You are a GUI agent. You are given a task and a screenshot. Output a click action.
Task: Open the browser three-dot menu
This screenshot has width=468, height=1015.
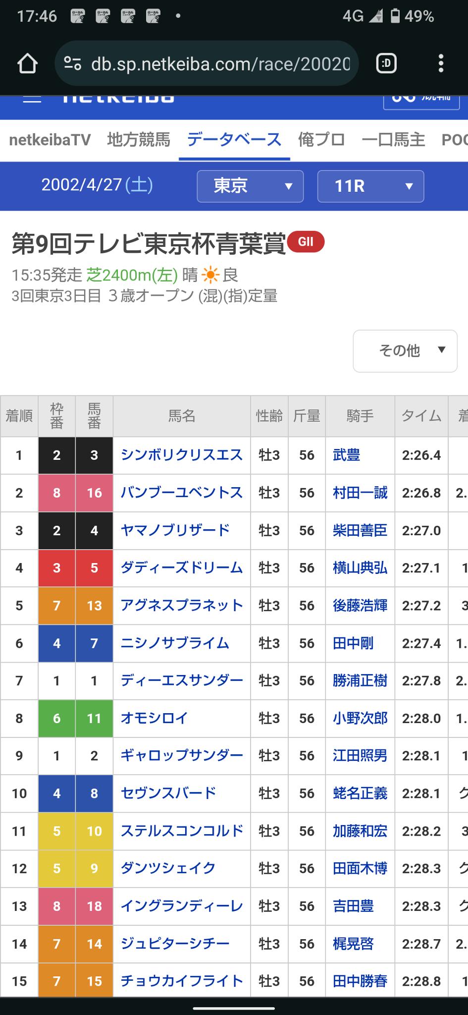coord(440,64)
